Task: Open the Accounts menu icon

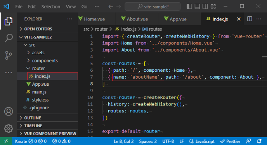Action: (x=9, y=112)
